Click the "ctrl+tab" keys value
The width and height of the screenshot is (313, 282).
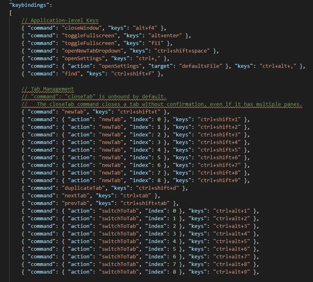pos(136,196)
